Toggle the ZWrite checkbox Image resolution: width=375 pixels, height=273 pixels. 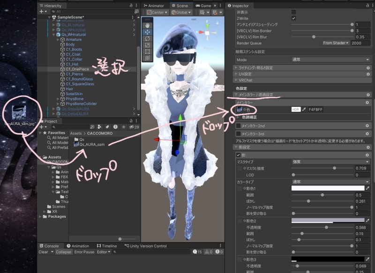pos(293,18)
